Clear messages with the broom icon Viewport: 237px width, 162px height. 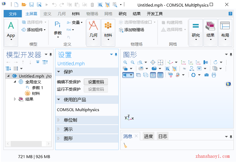(x=125, y=145)
